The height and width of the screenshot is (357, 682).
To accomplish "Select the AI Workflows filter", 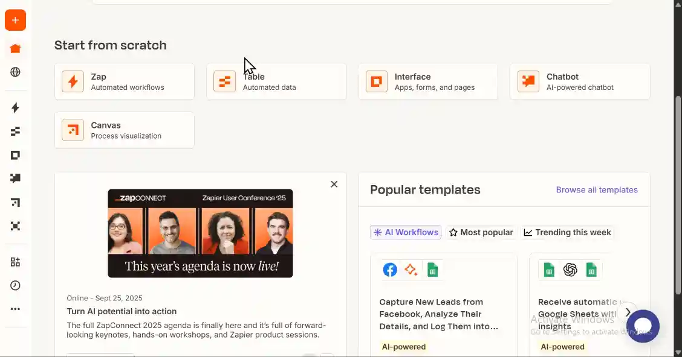I will (406, 232).
